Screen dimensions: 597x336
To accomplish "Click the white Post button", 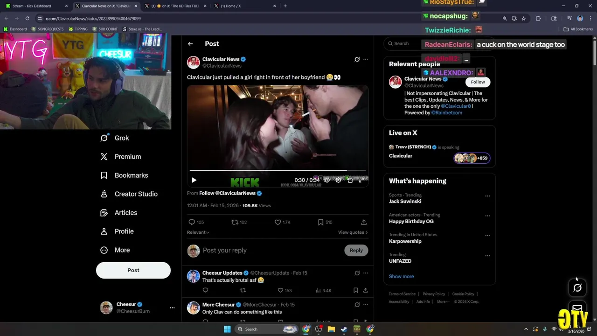I will tap(133, 270).
